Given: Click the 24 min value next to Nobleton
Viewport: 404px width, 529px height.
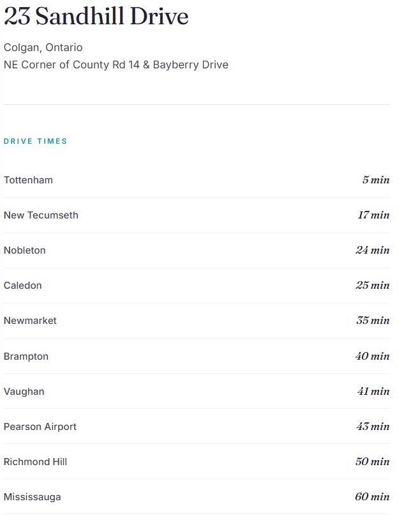Looking at the screenshot, I should [x=373, y=250].
